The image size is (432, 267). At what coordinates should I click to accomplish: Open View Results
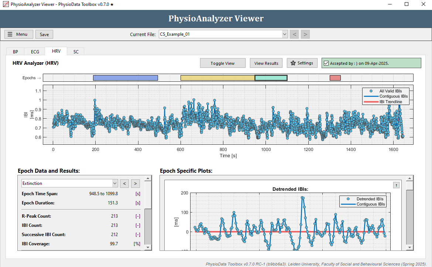(x=266, y=63)
